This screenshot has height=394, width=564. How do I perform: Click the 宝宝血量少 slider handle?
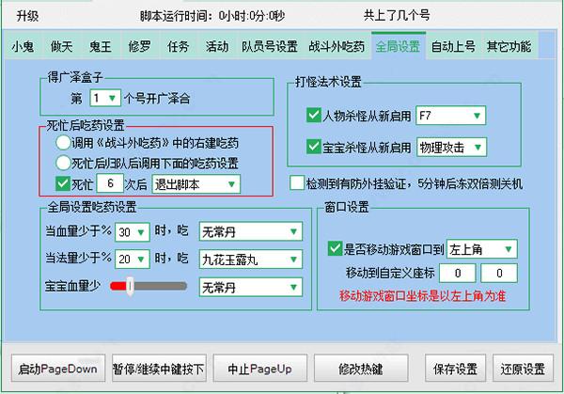pyautogui.click(x=130, y=286)
